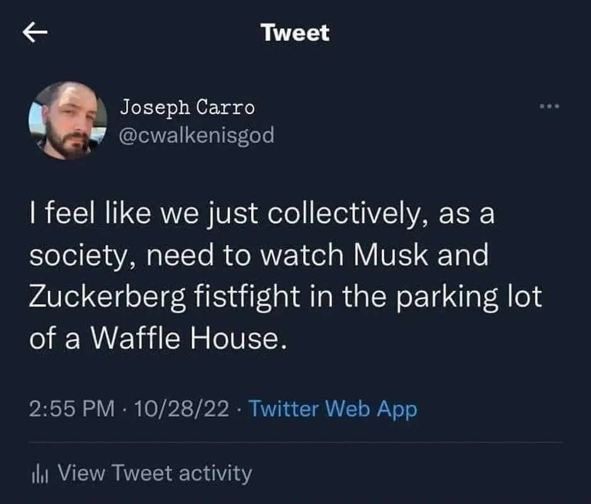Open View Tweet activity
The height and width of the screenshot is (504, 591).
coord(155,472)
